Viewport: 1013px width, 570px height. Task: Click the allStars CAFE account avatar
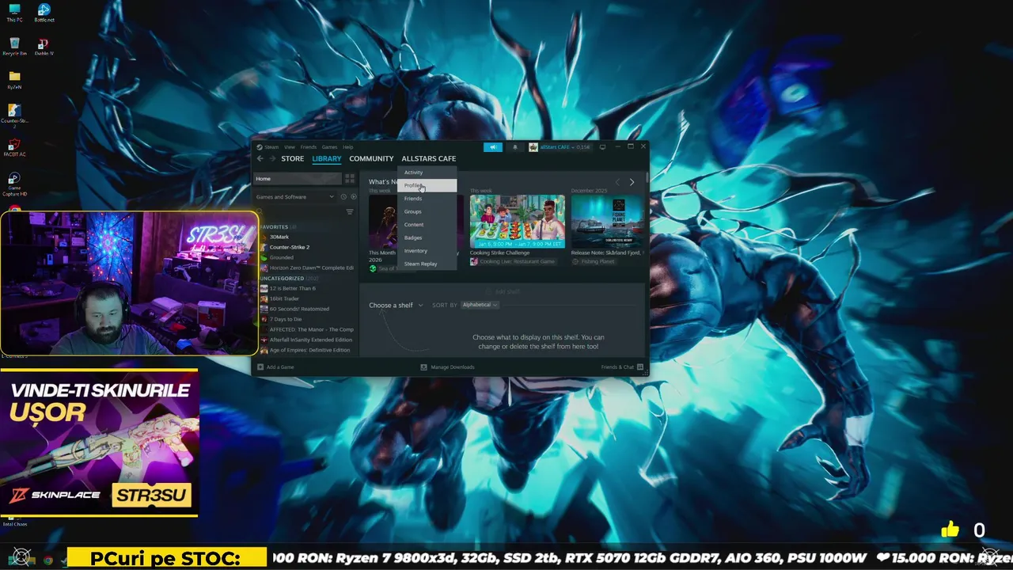click(x=533, y=147)
